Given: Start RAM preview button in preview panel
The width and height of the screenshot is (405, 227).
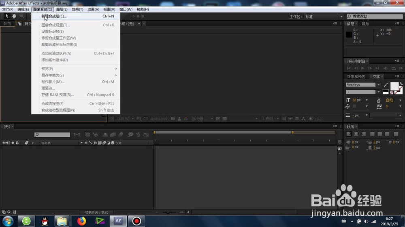Looking at the screenshot, I should pyautogui.click(x=401, y=68).
